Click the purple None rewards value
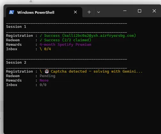161x134 pixels. pyautogui.click(x=44, y=80)
